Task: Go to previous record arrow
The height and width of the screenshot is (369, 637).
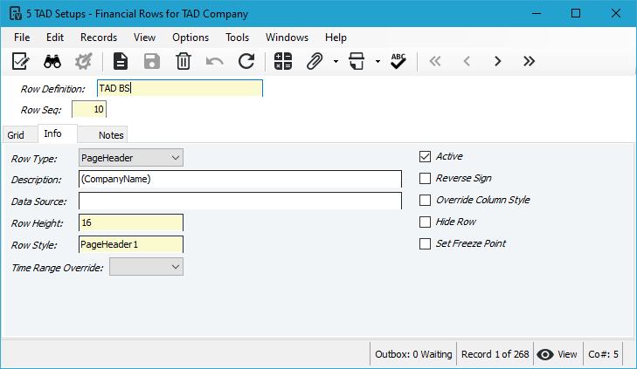Action: click(467, 61)
